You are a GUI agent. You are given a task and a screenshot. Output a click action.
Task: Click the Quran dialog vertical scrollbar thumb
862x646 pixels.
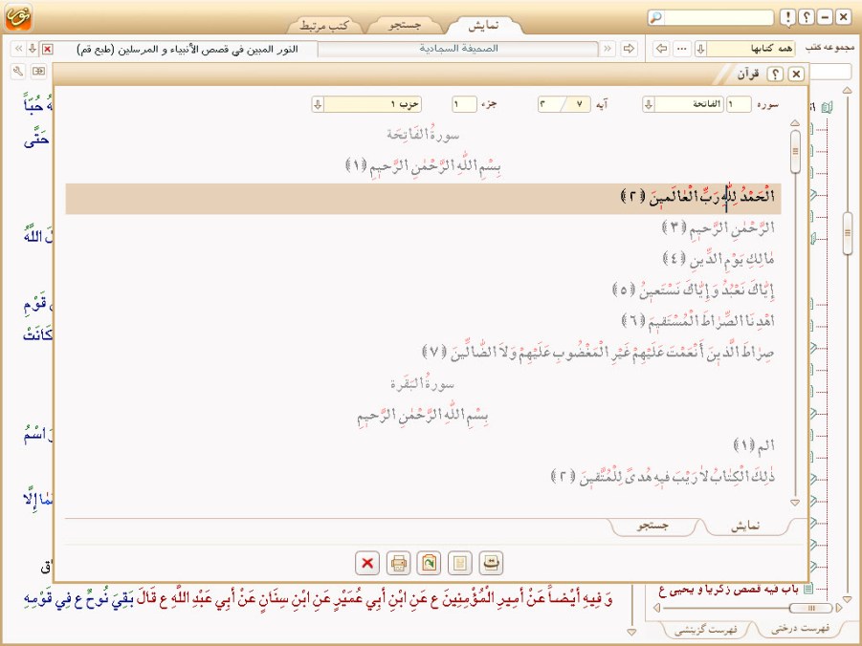click(795, 152)
